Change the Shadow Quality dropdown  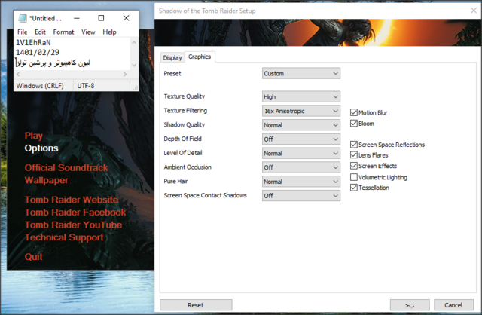click(301, 125)
